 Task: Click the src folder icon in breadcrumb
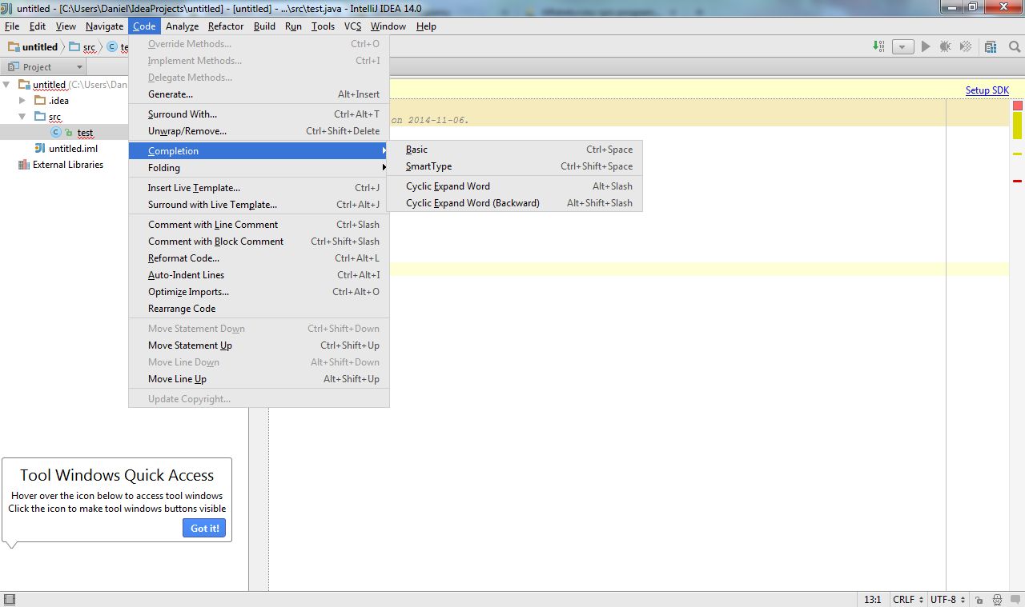click(74, 47)
